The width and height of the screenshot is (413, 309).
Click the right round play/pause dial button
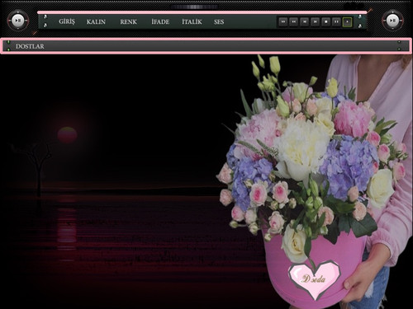(392, 21)
